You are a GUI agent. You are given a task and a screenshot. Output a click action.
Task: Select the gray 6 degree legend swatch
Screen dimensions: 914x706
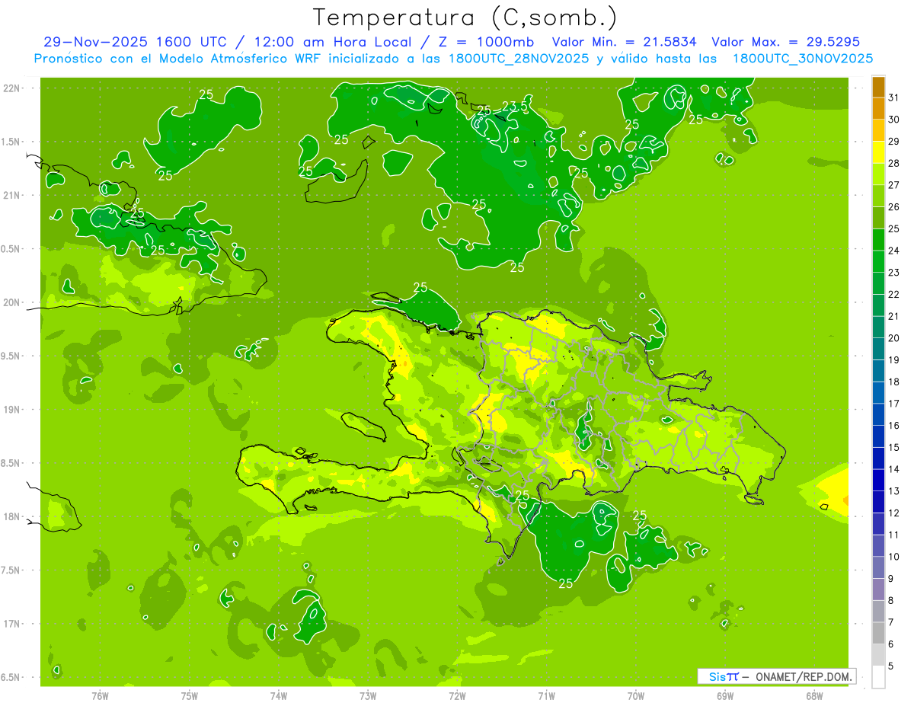point(878,634)
